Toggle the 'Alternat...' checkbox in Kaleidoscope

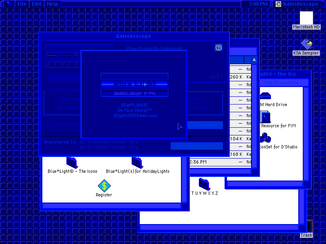54,98
